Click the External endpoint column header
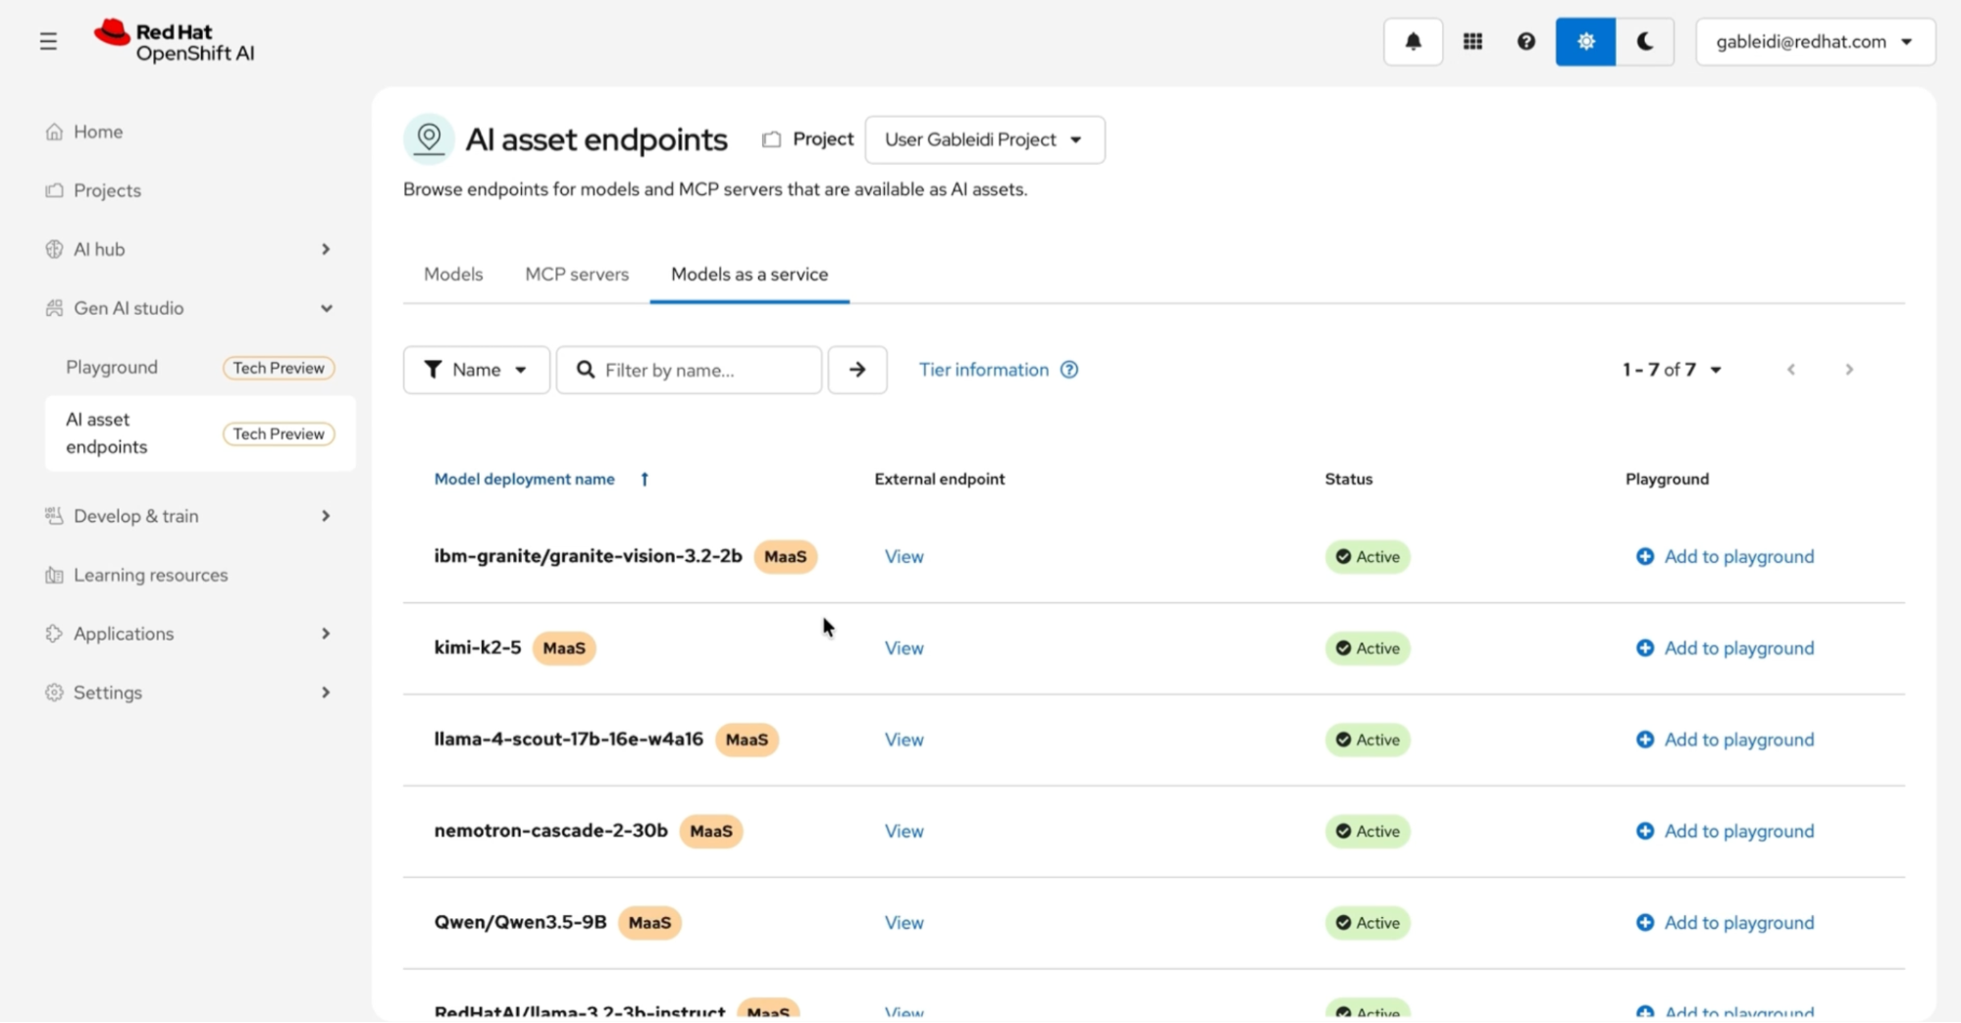The height and width of the screenshot is (1023, 1961). (940, 479)
